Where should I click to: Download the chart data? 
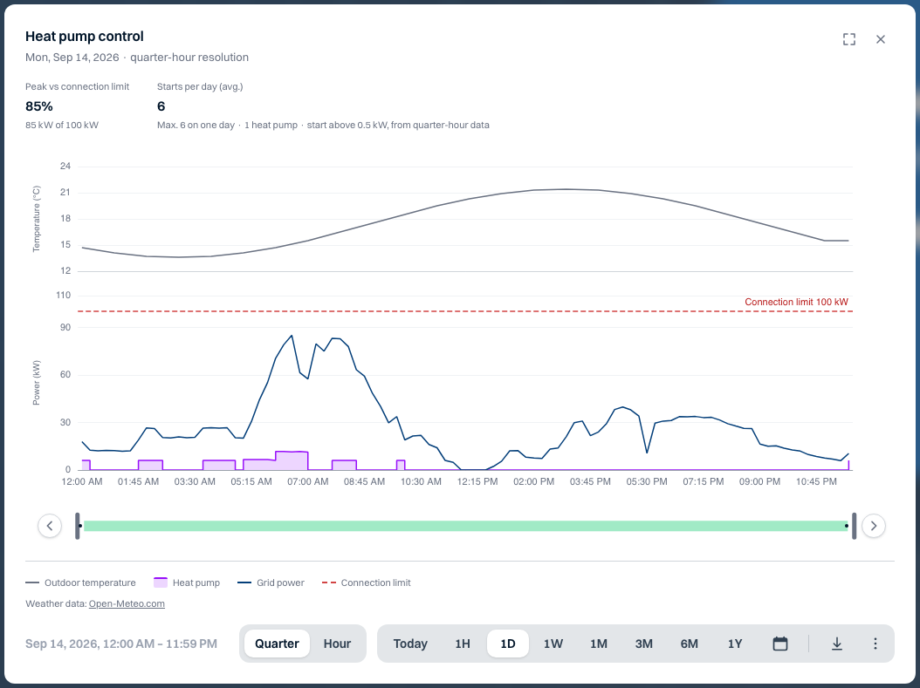[x=837, y=644]
